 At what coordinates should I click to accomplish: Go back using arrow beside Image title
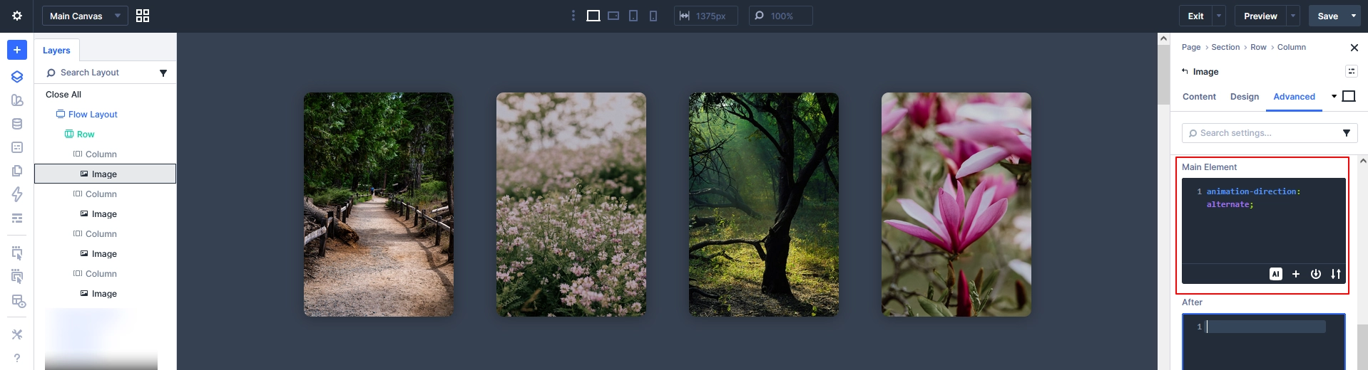coord(1185,71)
